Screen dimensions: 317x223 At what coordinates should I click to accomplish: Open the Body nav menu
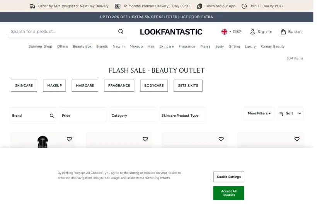tap(220, 46)
